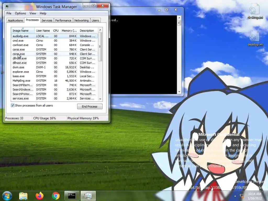The height and width of the screenshot is (201, 268).
Task: Click DWM-1 user name cell
Action: 41,67
